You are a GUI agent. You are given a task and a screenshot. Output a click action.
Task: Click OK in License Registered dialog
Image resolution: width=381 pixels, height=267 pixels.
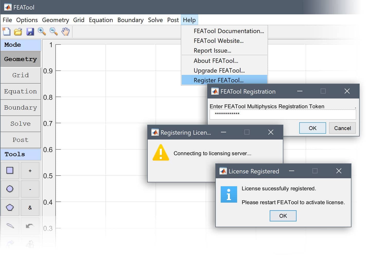click(x=283, y=216)
